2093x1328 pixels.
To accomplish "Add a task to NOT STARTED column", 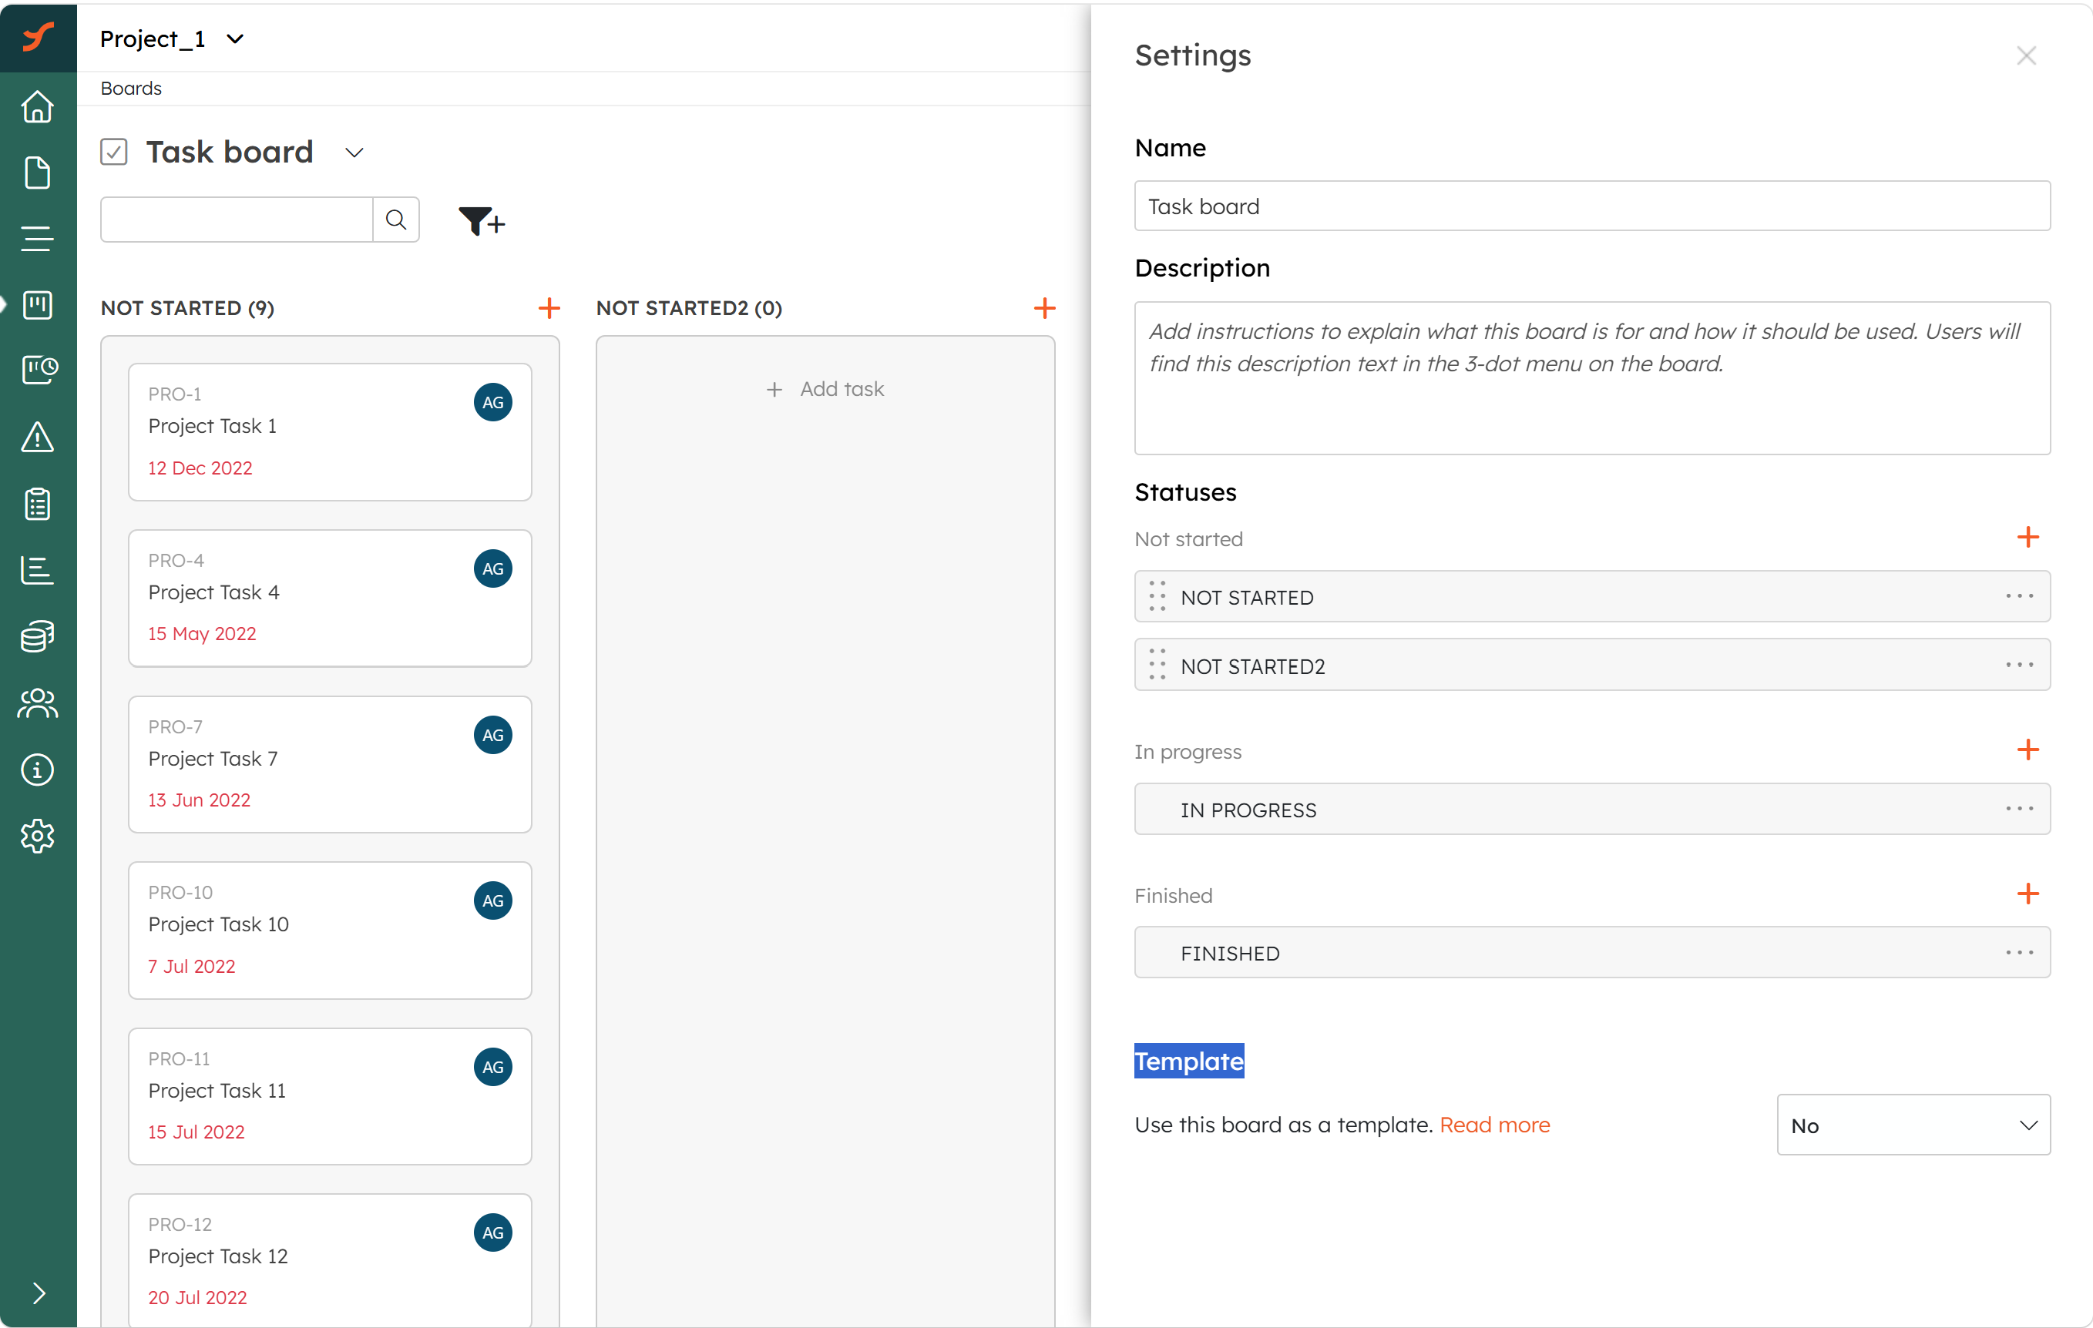I will (x=549, y=307).
